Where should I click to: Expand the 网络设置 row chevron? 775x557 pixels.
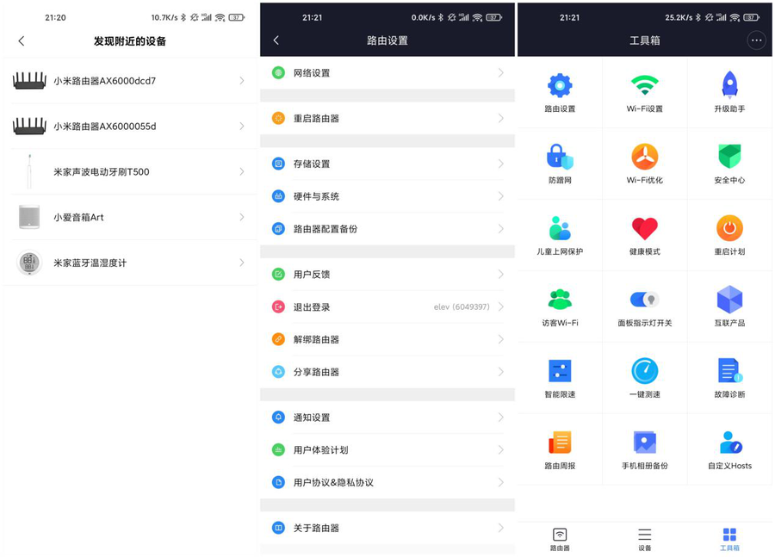click(x=500, y=73)
